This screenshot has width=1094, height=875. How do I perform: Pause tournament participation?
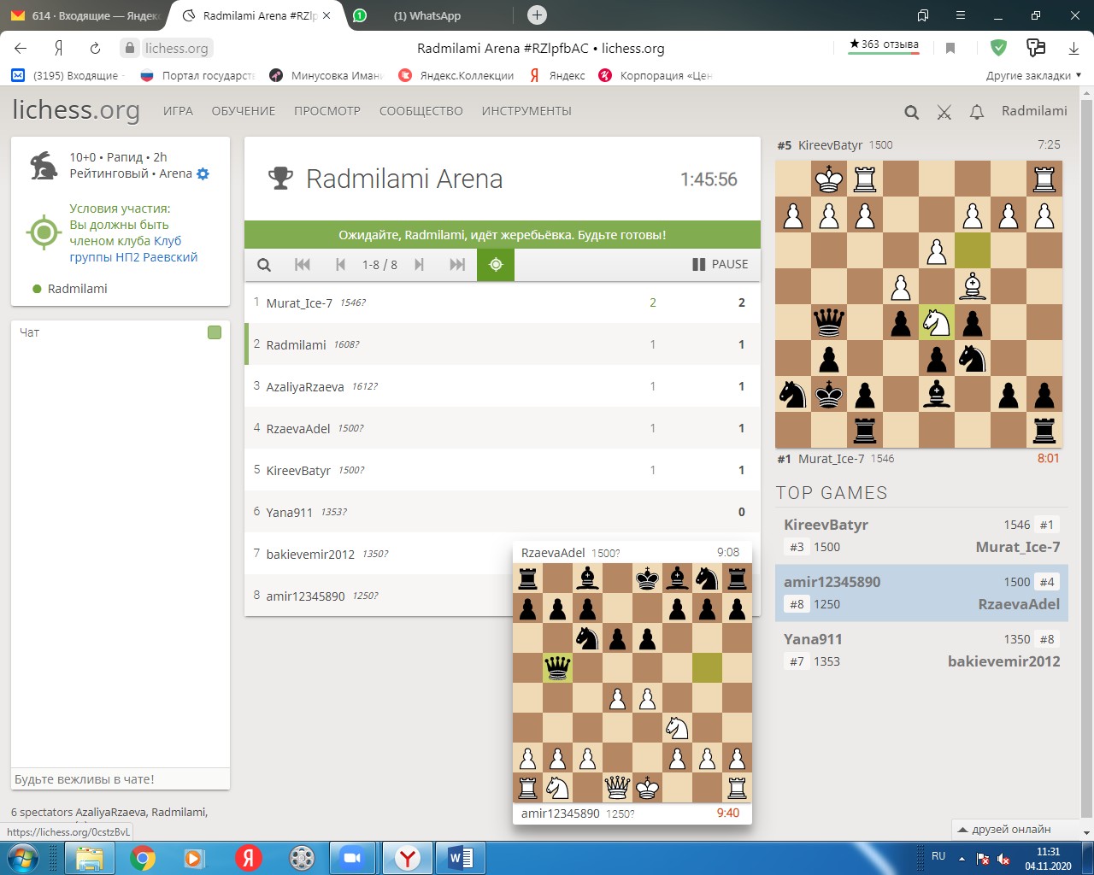pyautogui.click(x=720, y=265)
